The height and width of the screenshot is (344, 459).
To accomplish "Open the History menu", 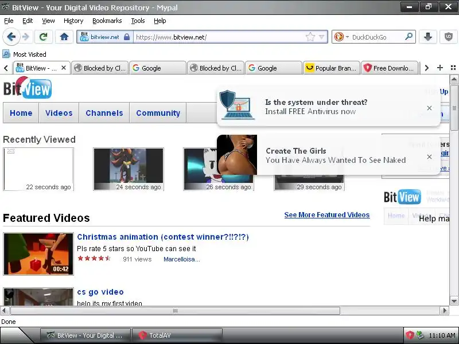I will pyautogui.click(x=73, y=21).
